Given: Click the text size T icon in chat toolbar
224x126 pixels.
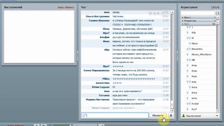Looking at the screenshot, I should [162, 14].
